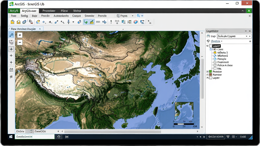Toggle the Btg. checkbox
The height and width of the screenshot is (146, 260).
[215, 68]
